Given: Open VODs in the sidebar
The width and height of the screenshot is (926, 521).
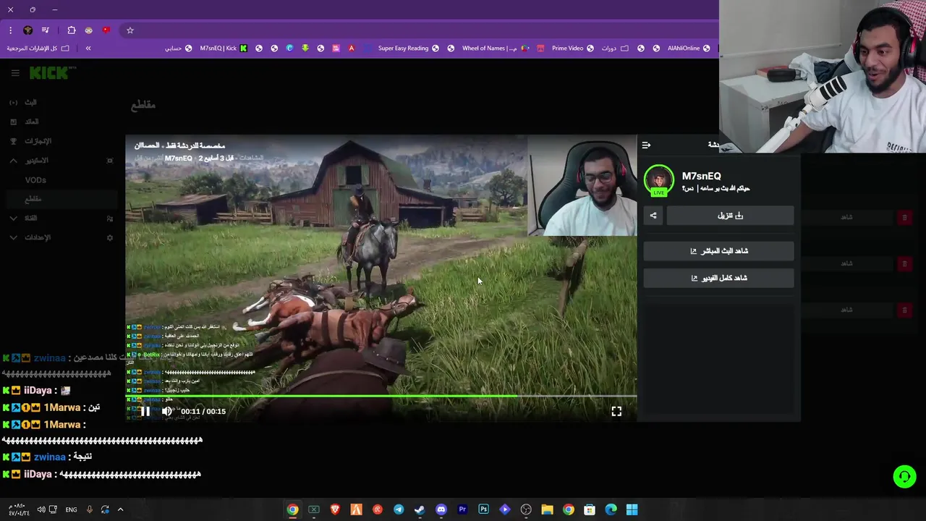Looking at the screenshot, I should (35, 180).
